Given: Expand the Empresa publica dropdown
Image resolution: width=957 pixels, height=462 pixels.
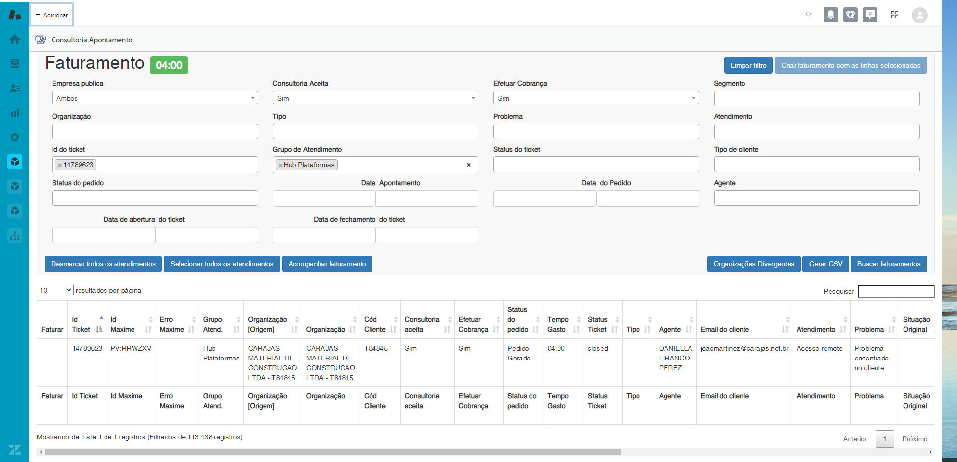Looking at the screenshot, I should (x=155, y=98).
